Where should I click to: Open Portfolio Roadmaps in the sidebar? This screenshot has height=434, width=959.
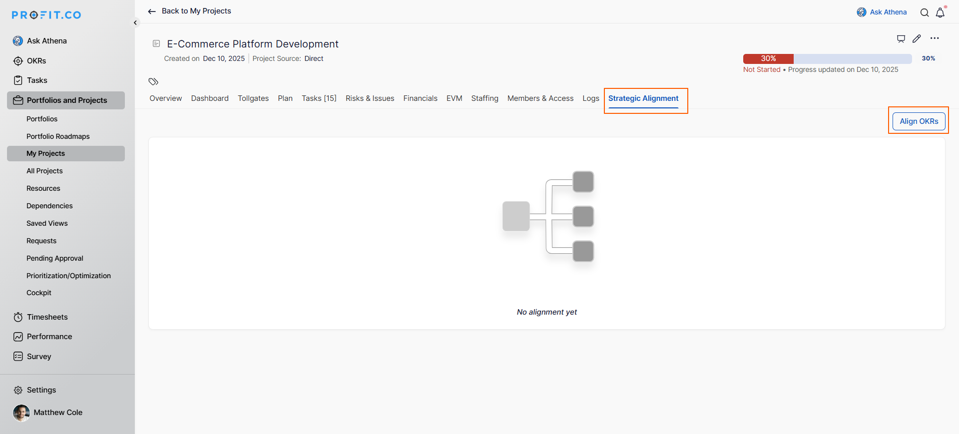coord(58,136)
